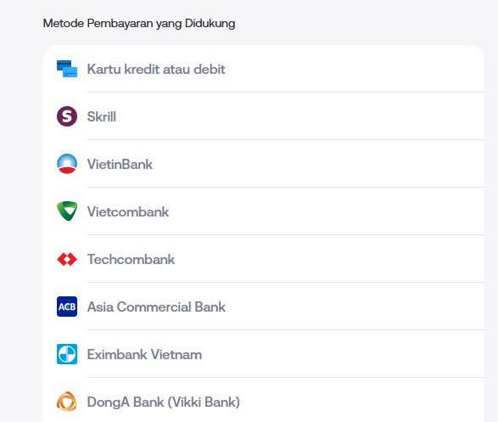
Task: Click empty area of the Techcombank row
Action: click(x=327, y=259)
